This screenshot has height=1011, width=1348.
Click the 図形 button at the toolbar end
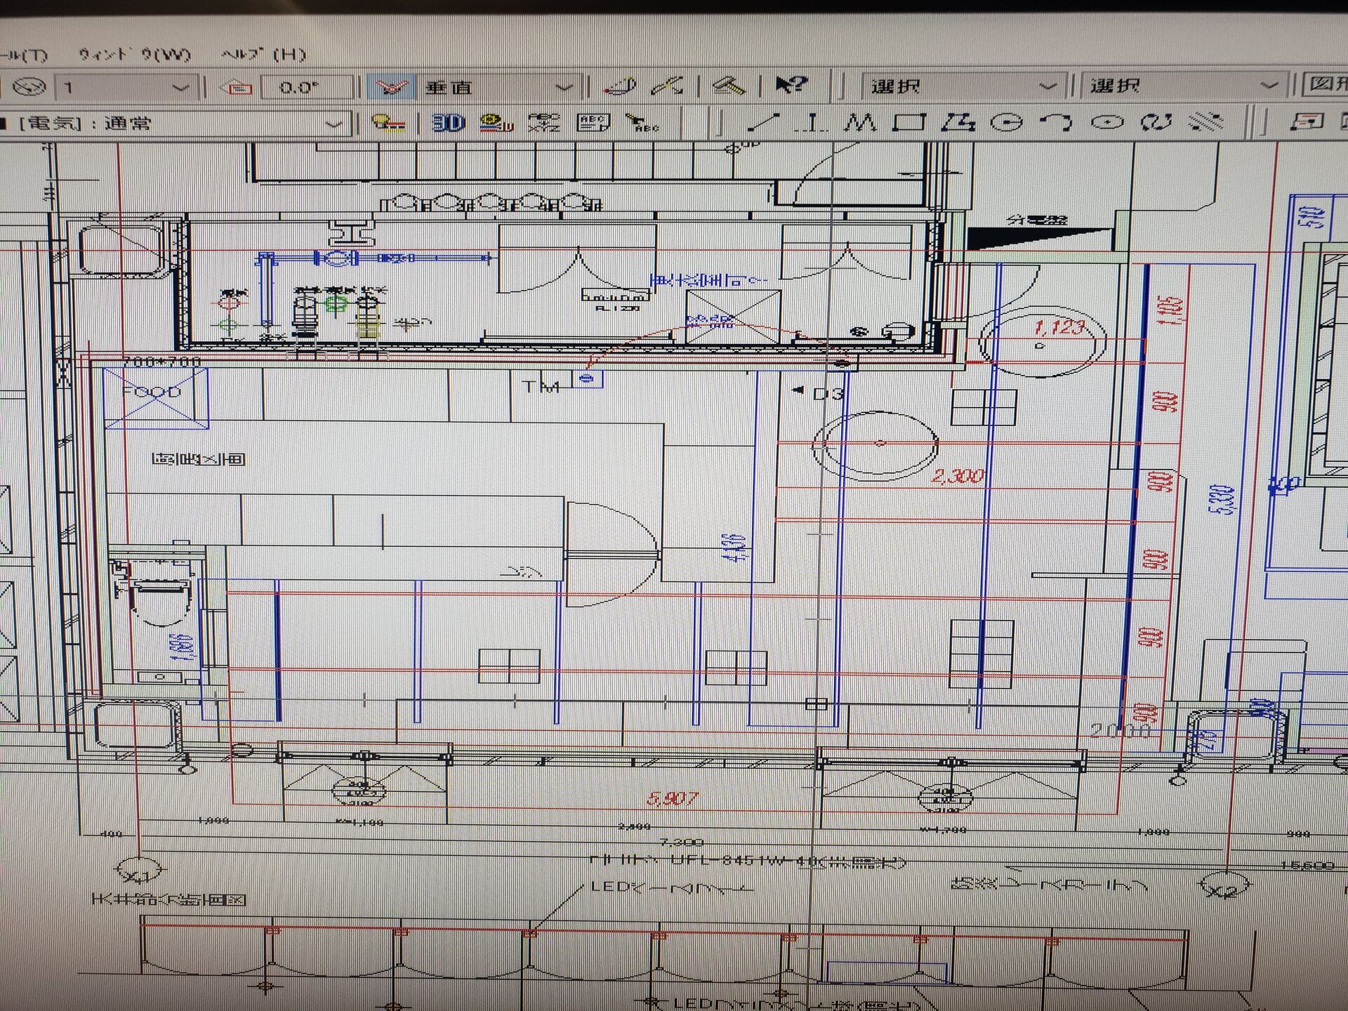click(1327, 84)
